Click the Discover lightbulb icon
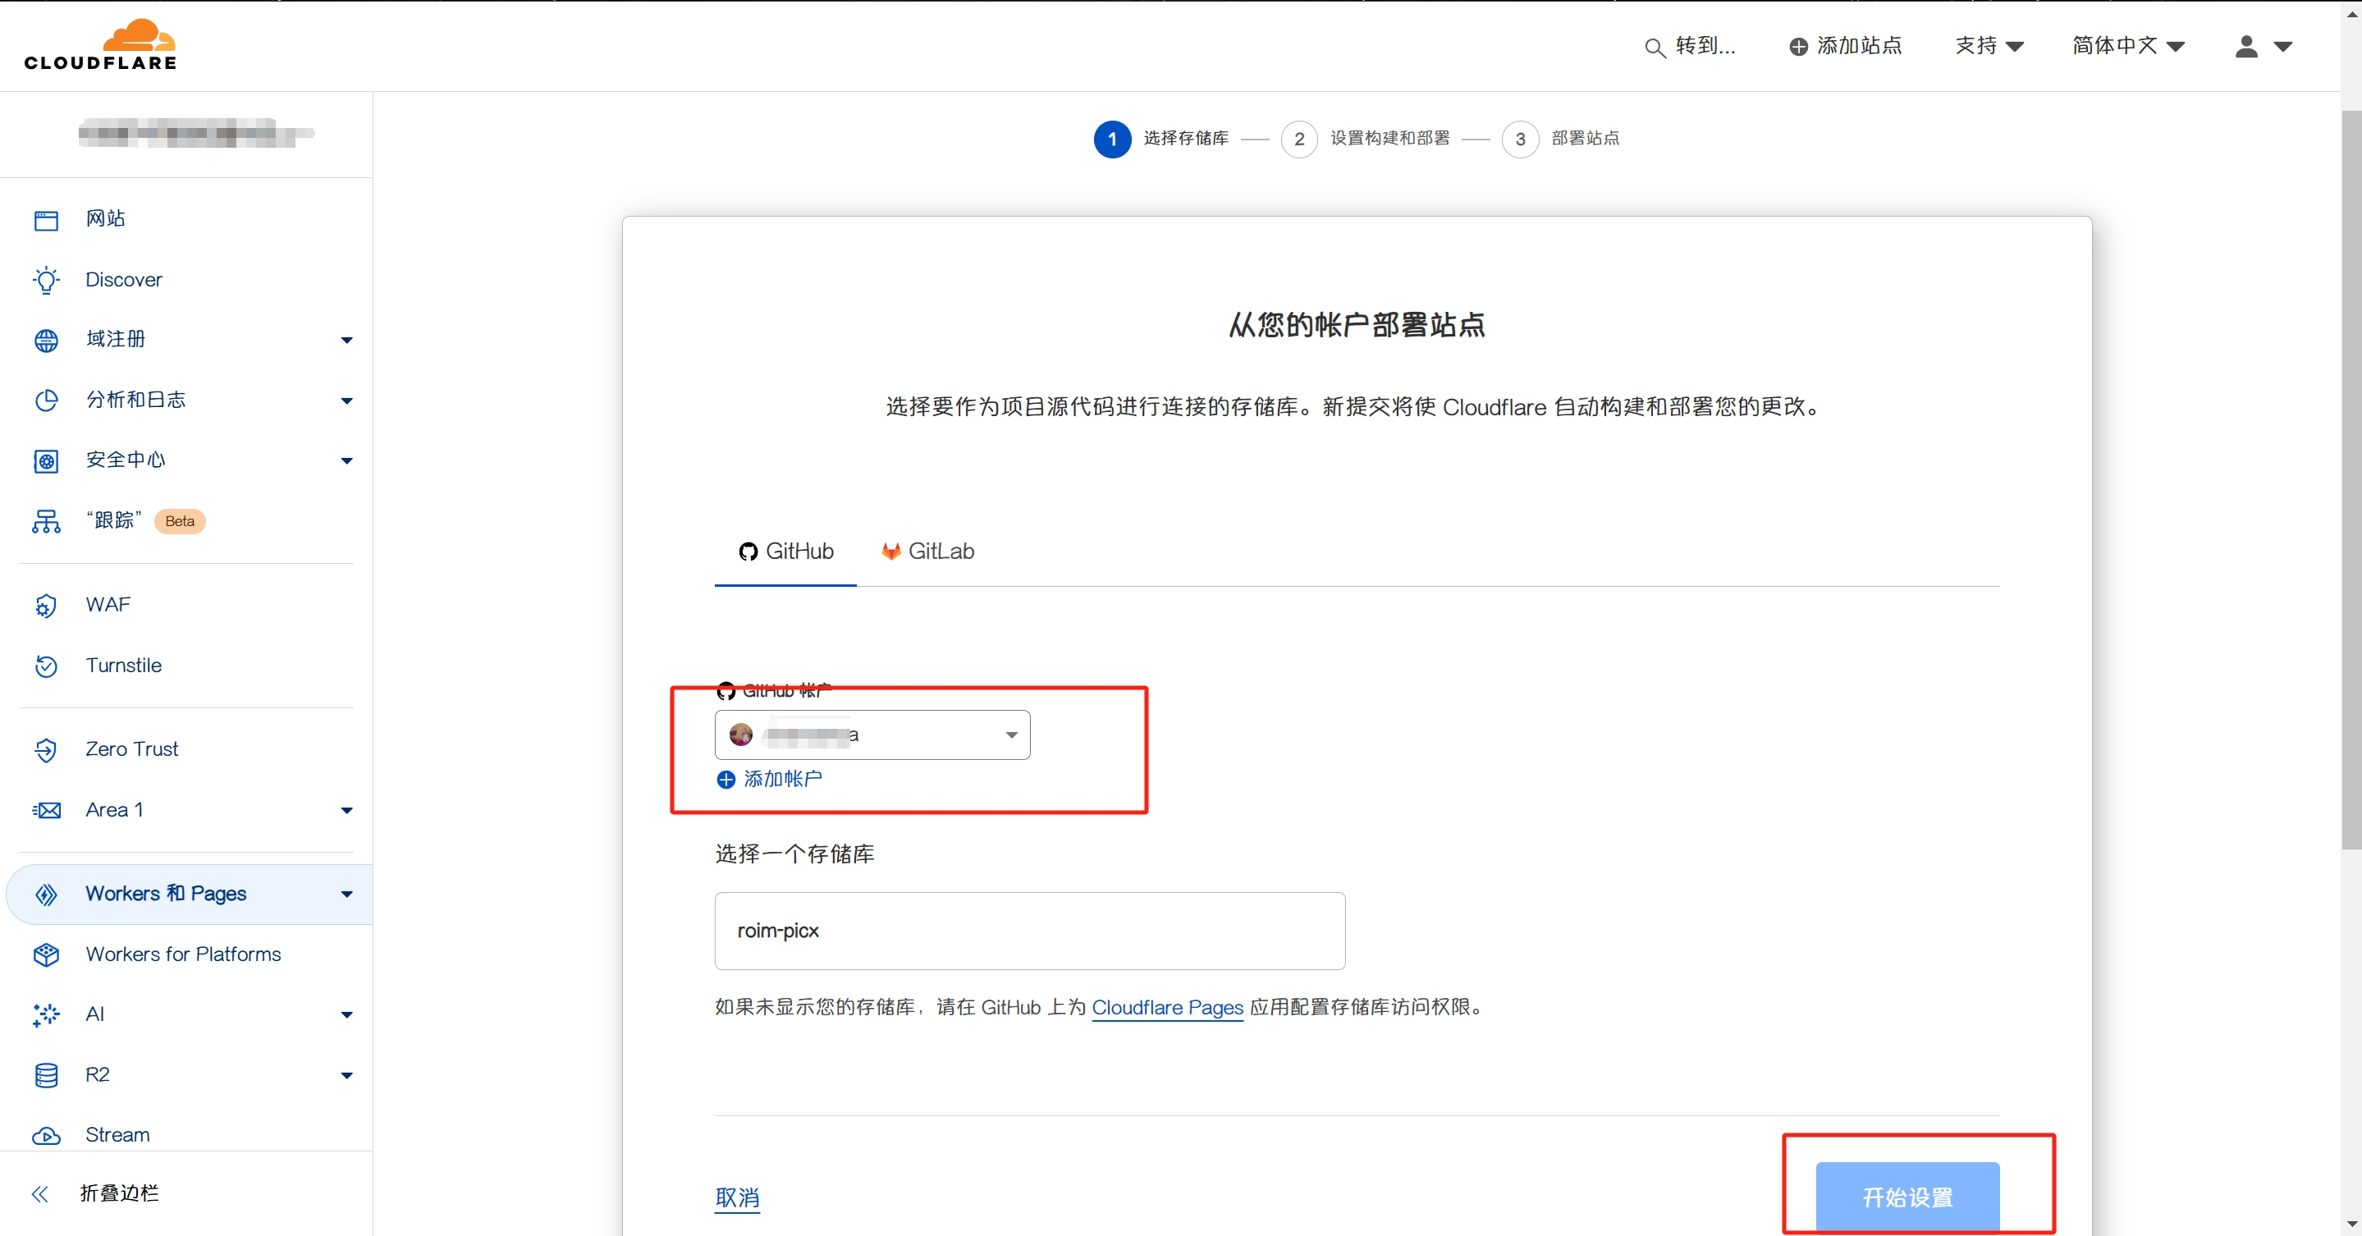The height and width of the screenshot is (1236, 2362). click(x=46, y=280)
